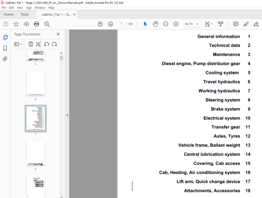262x198 pixels.
Task: Close the Page Thumbnails panel
Action: [x=58, y=34]
